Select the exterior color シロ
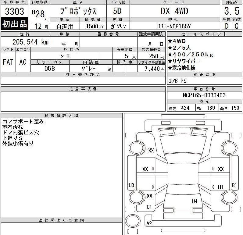 tap(65, 56)
